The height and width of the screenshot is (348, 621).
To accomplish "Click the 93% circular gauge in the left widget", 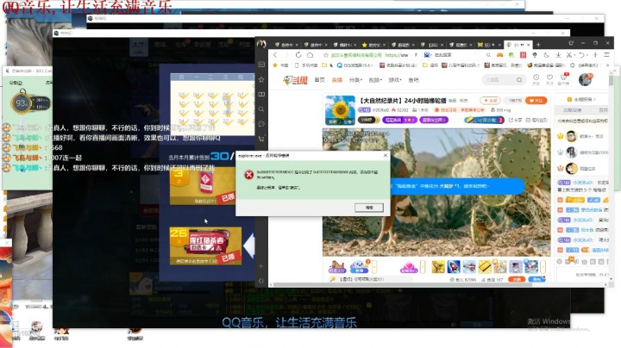I will coord(22,103).
